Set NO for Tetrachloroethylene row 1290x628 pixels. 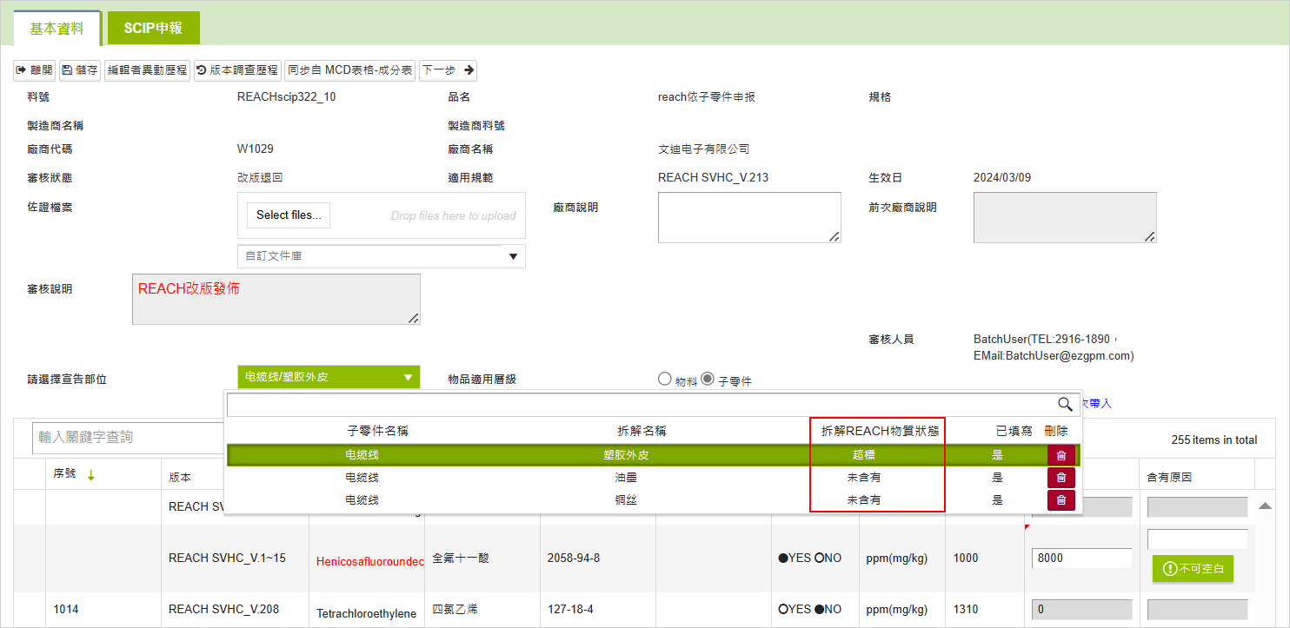point(819,610)
